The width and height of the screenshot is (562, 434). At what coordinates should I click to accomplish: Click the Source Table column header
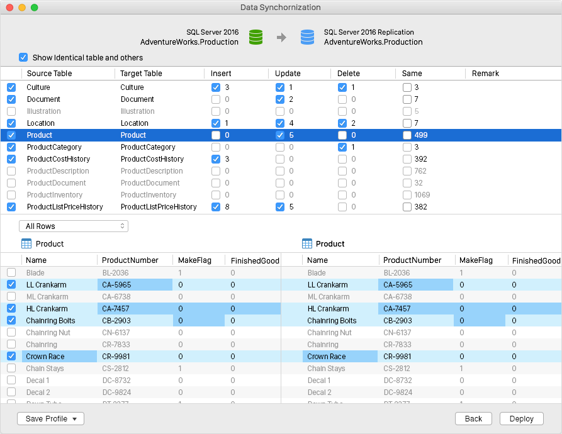[x=49, y=74]
